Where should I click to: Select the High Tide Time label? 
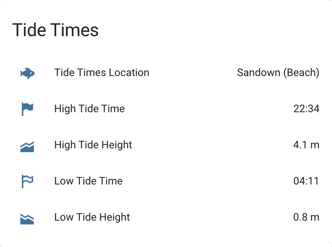89,109
